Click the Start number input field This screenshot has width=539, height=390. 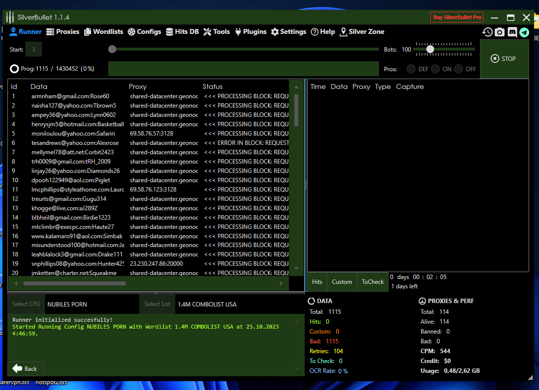(33, 49)
